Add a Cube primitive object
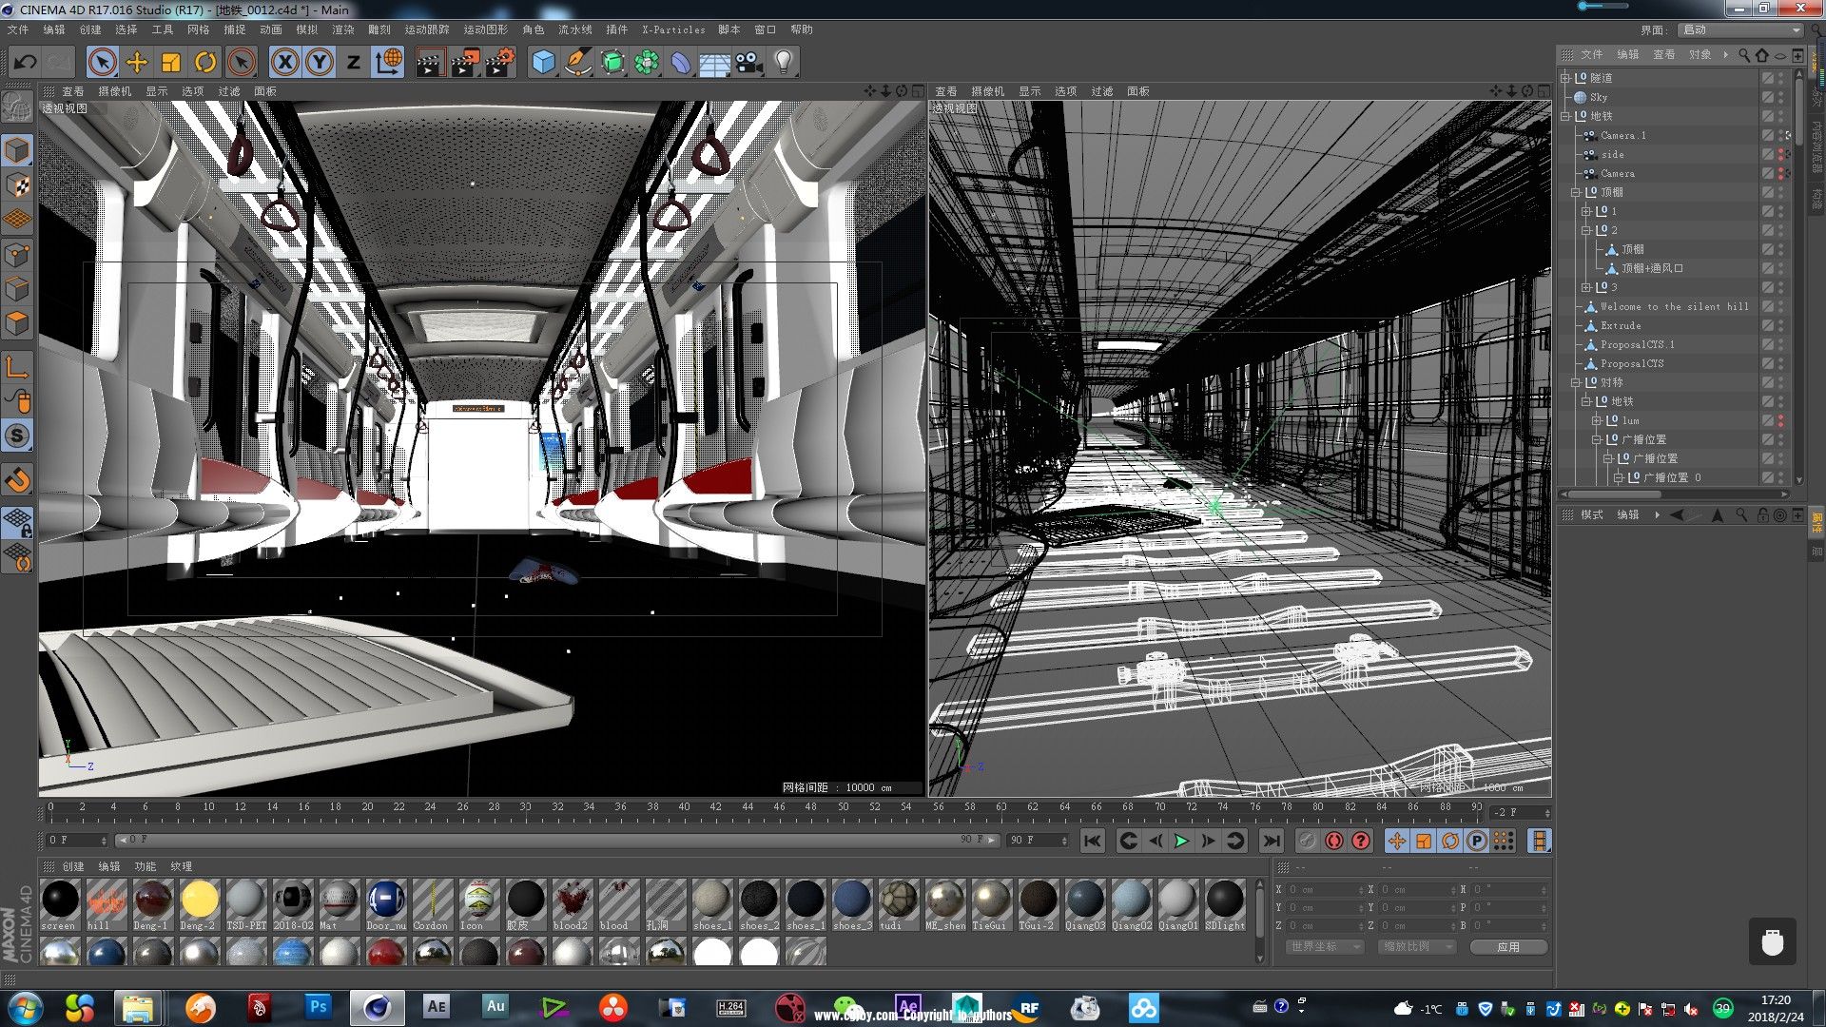The image size is (1826, 1027). [x=543, y=63]
